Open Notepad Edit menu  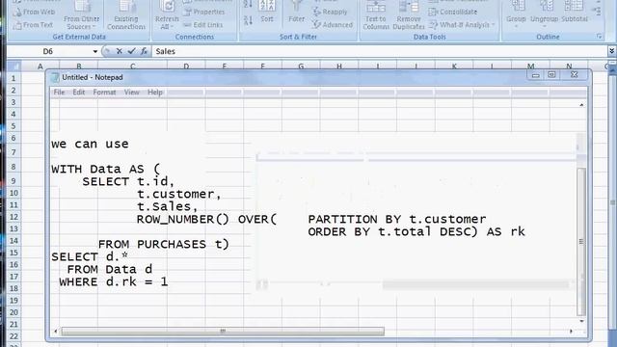(x=79, y=93)
